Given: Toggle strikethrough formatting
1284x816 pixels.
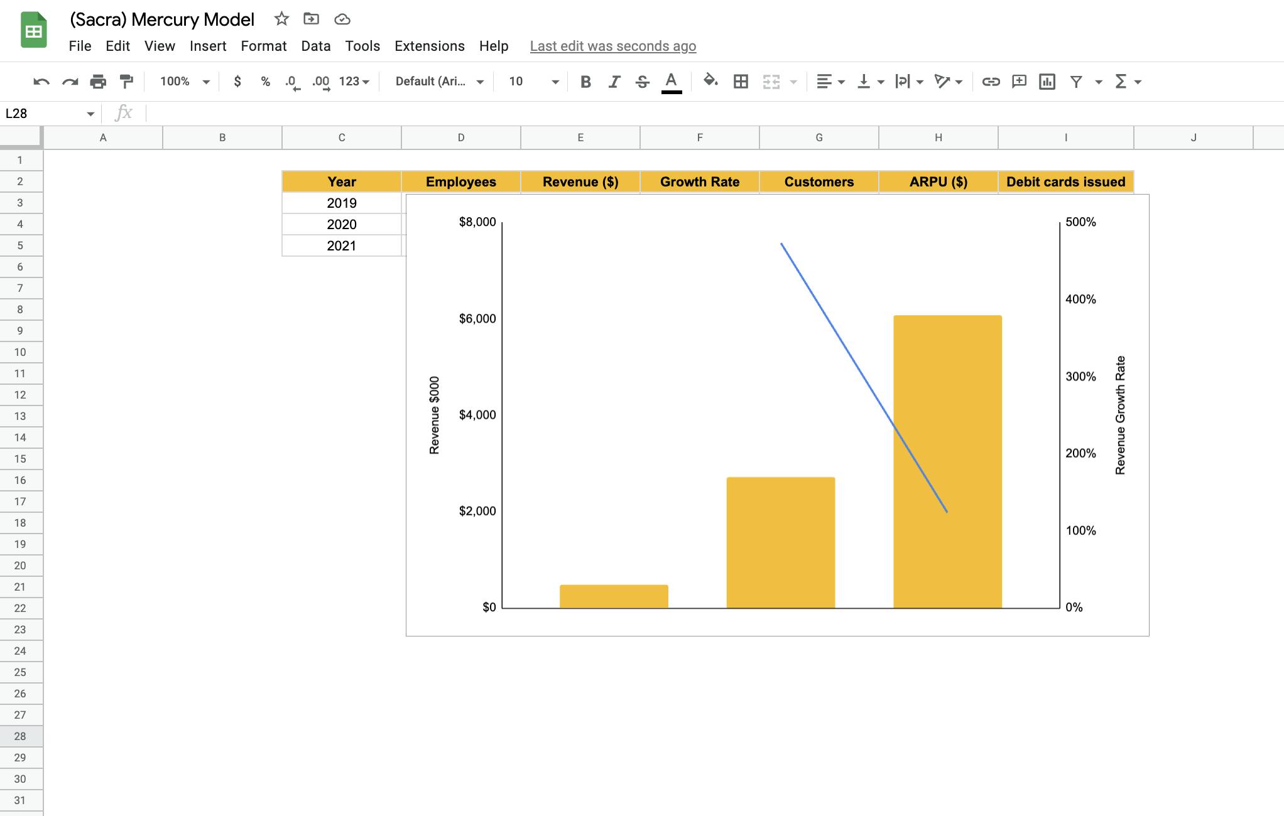Looking at the screenshot, I should [x=642, y=82].
